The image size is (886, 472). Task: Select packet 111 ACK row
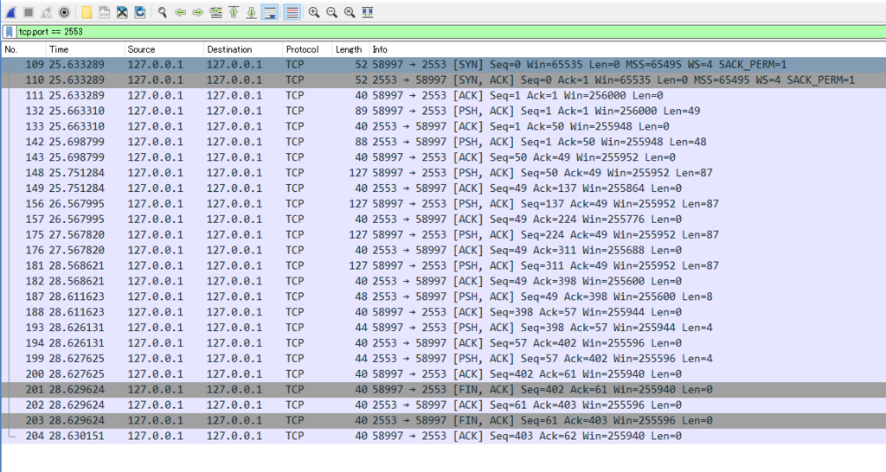443,95
